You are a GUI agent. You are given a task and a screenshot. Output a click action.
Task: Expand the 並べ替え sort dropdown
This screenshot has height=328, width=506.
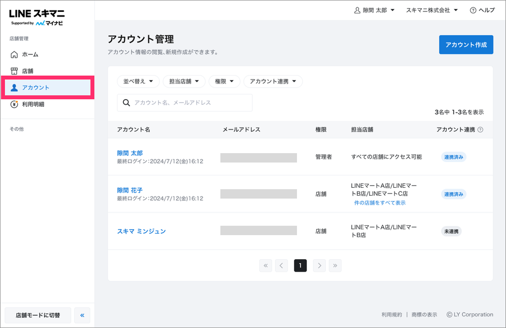[138, 82]
